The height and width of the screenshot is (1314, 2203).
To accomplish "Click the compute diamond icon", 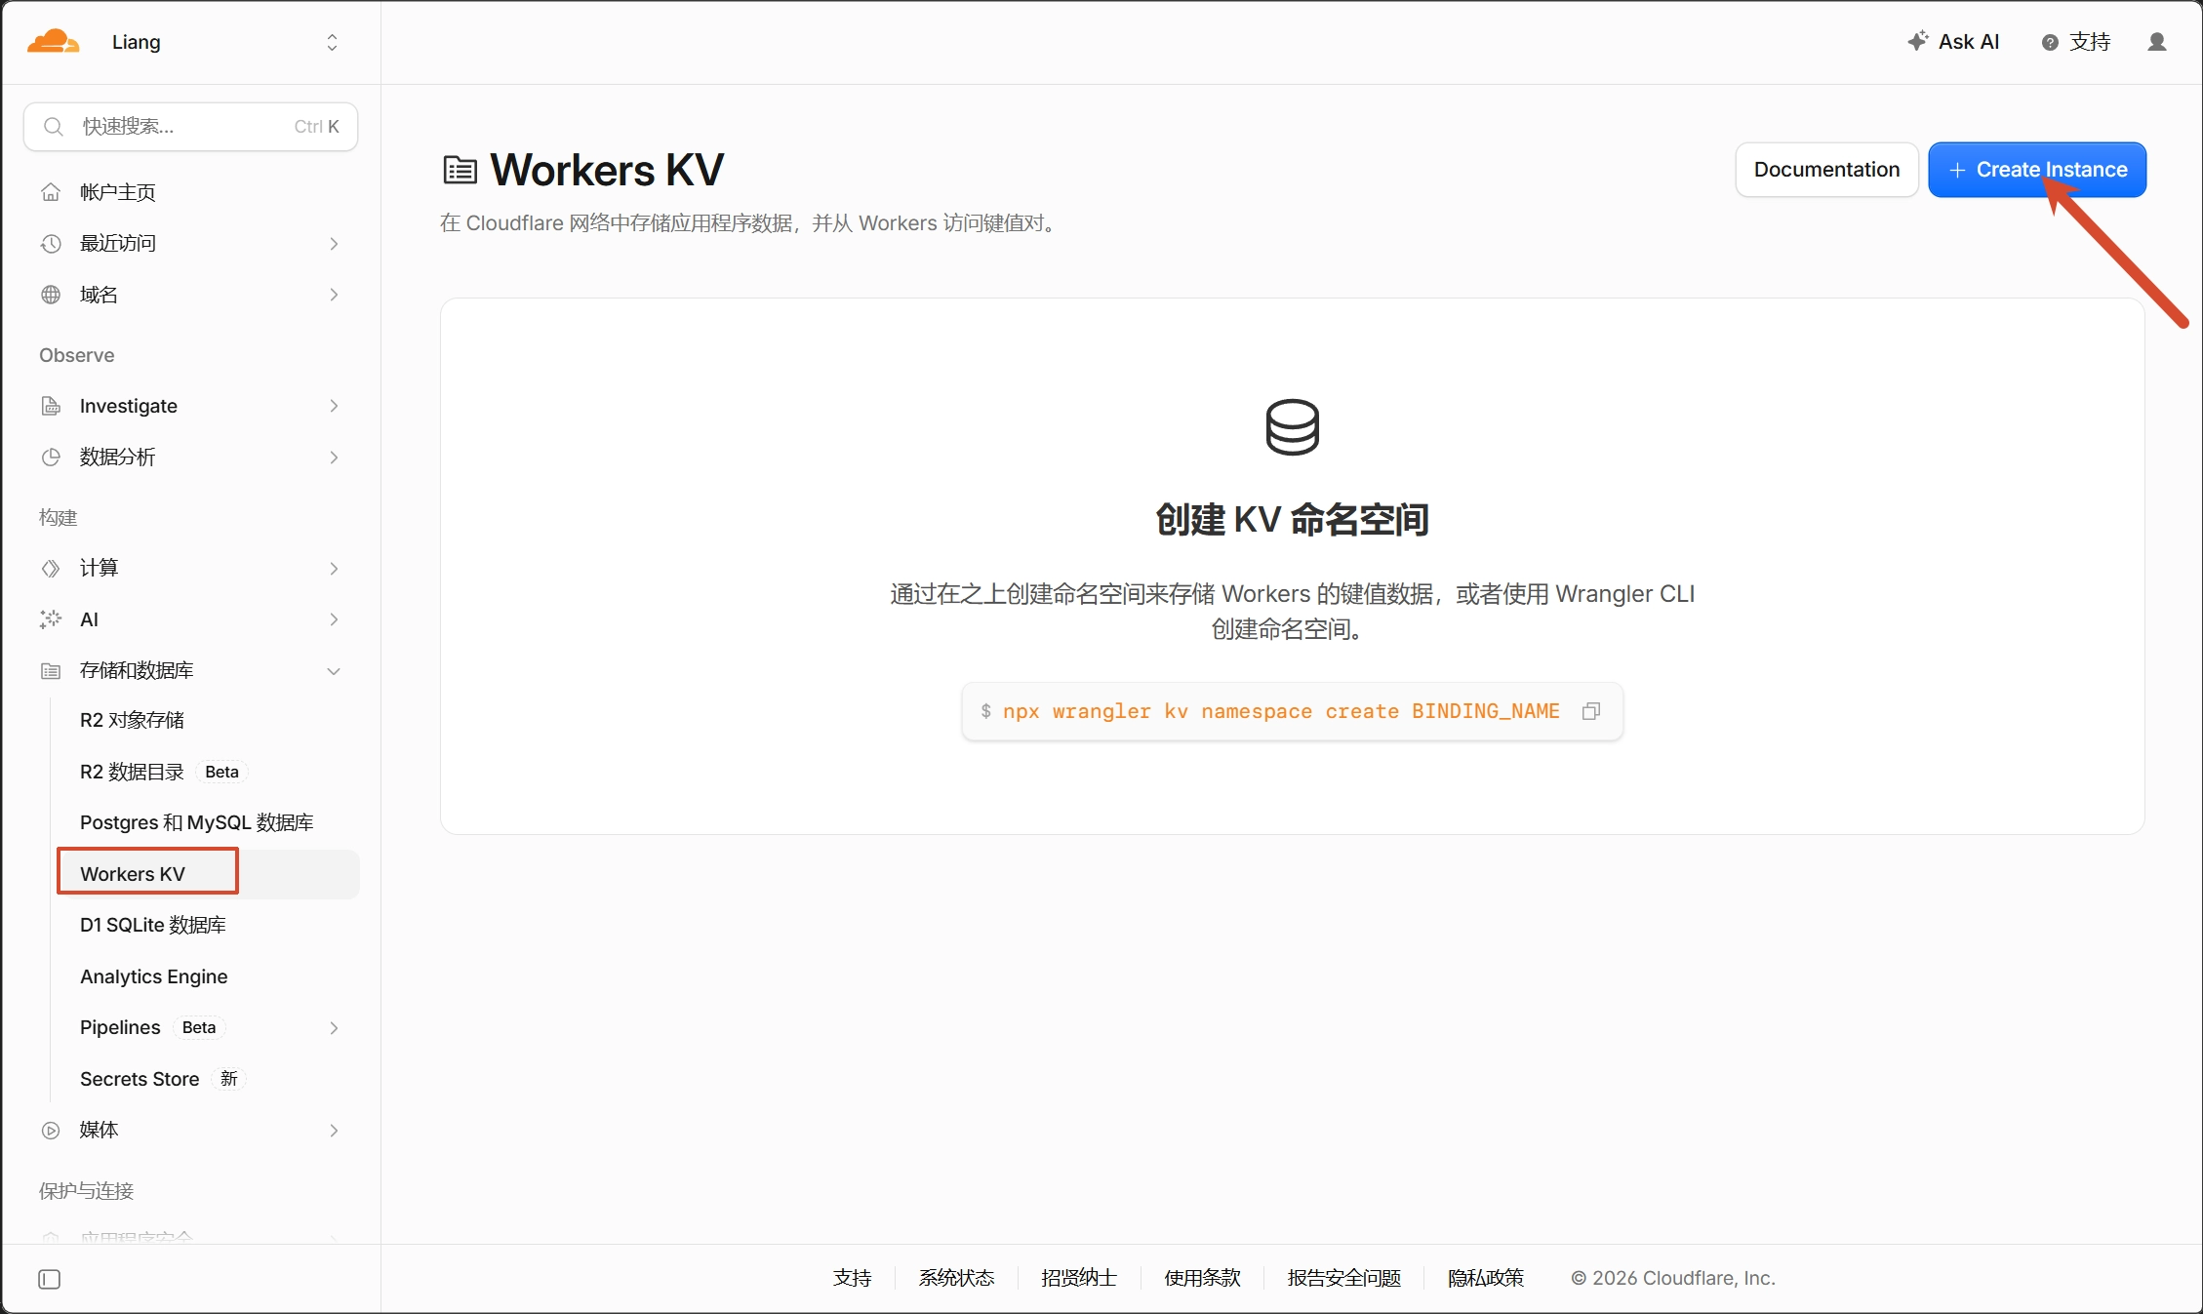I will click(51, 568).
